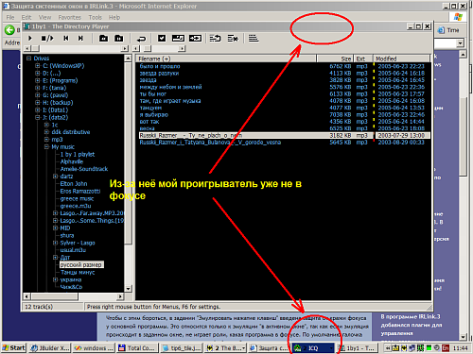Click the plain list-lines toolbar icon
473x354 pixels.
pos(254,38)
